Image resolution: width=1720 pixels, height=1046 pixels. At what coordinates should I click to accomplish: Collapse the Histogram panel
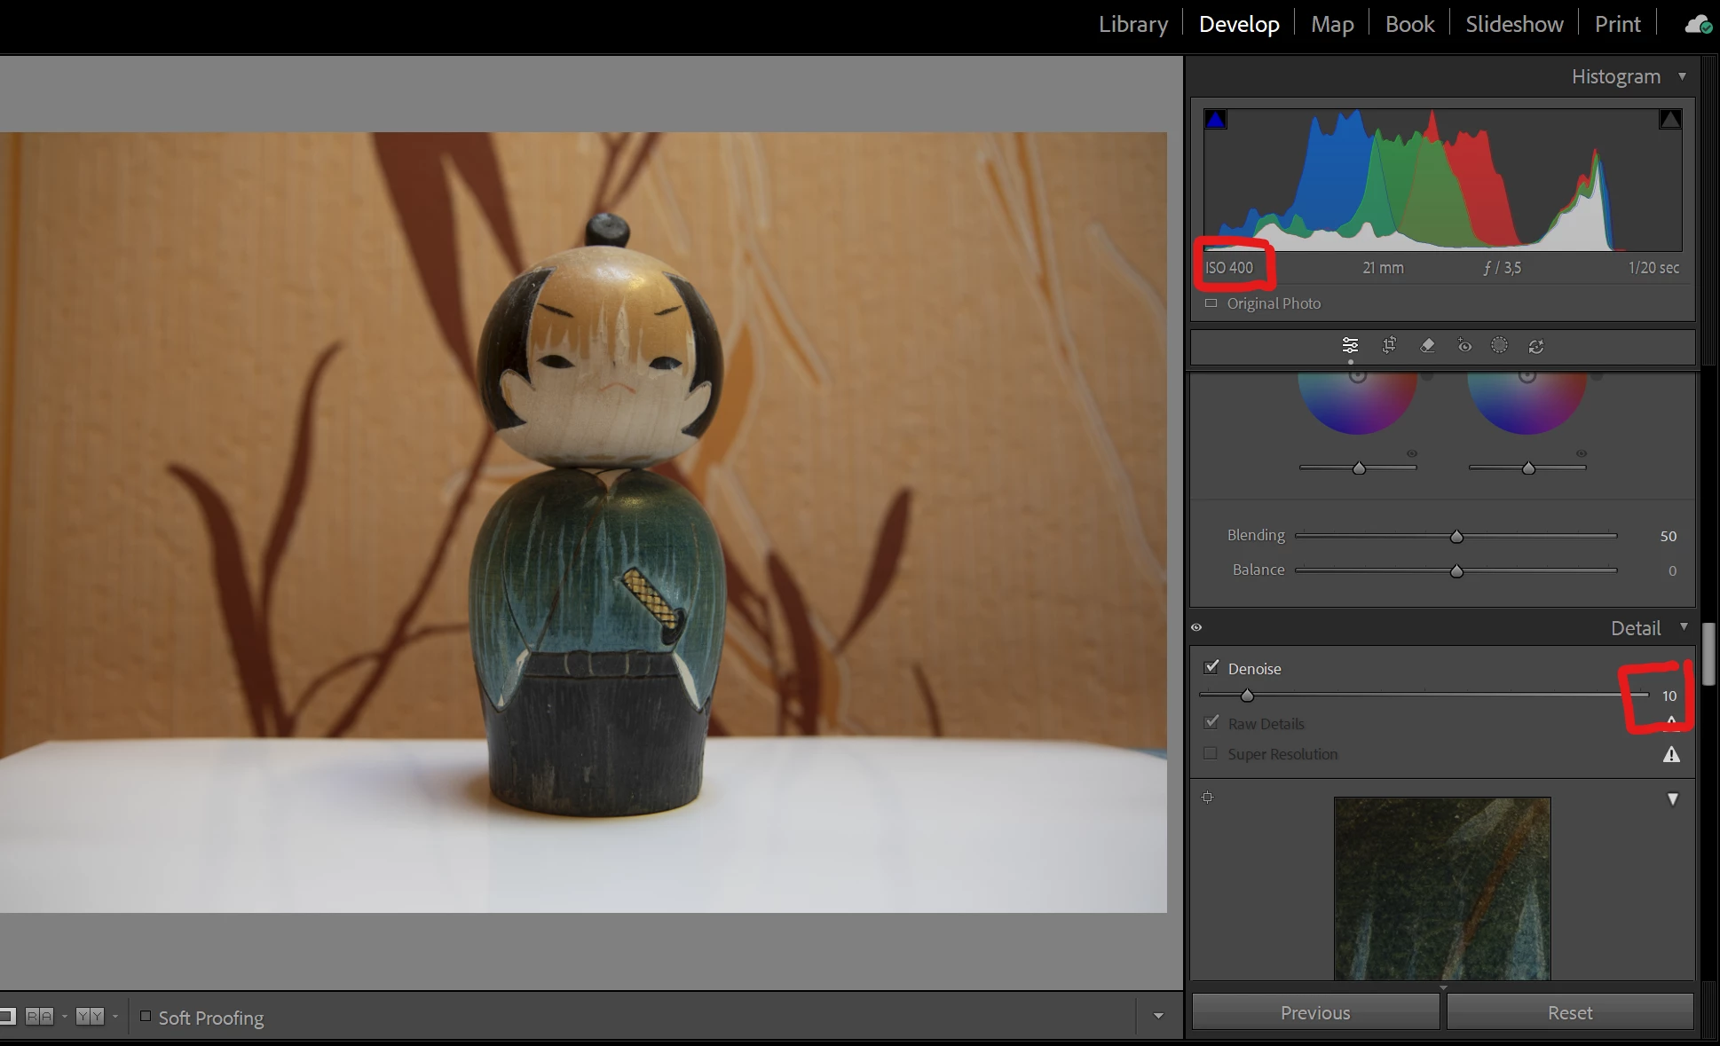coord(1682,76)
